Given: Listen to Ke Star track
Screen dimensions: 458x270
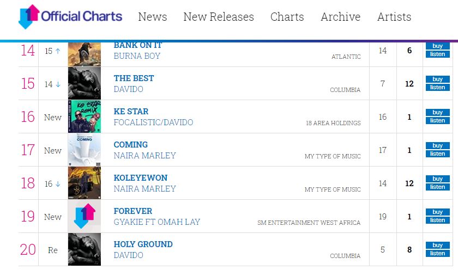Looking at the screenshot, I should (437, 121).
